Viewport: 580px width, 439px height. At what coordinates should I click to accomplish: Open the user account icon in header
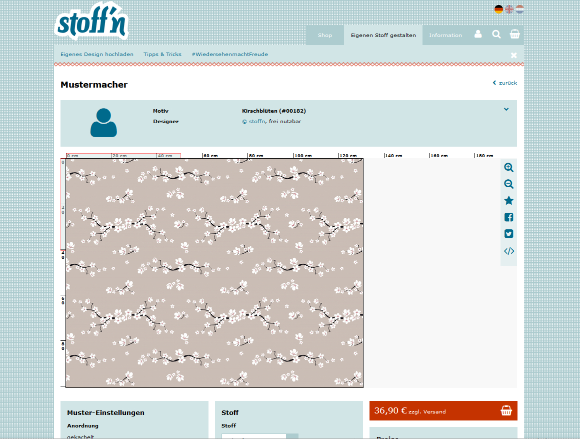pyautogui.click(x=478, y=34)
